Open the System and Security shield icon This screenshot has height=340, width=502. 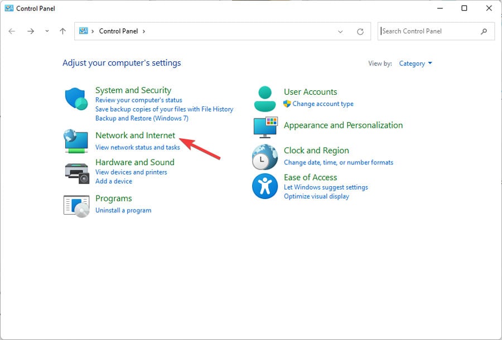76,99
